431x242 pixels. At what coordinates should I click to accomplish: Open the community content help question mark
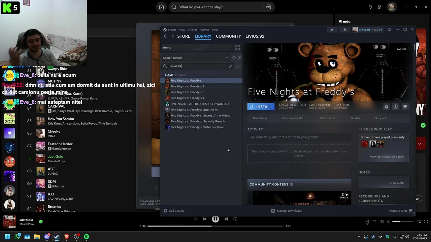click(x=292, y=185)
